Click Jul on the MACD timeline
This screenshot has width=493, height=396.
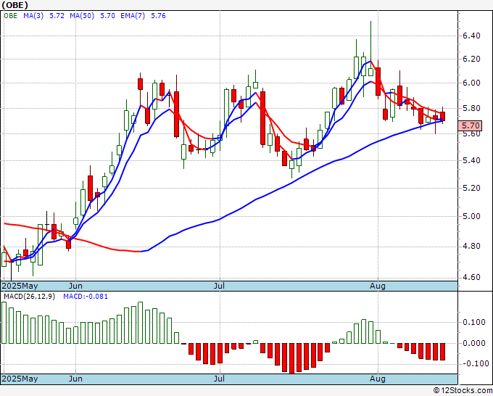(x=219, y=379)
